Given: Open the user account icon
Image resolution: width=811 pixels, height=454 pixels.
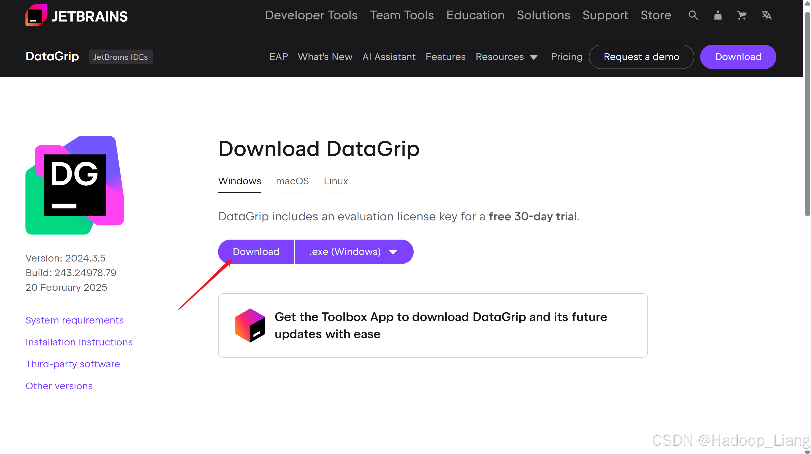Looking at the screenshot, I should coord(718,15).
